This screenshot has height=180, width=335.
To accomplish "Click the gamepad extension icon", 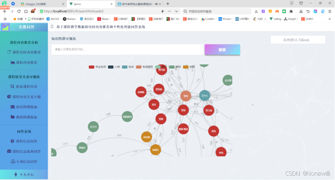I will coord(277,11).
